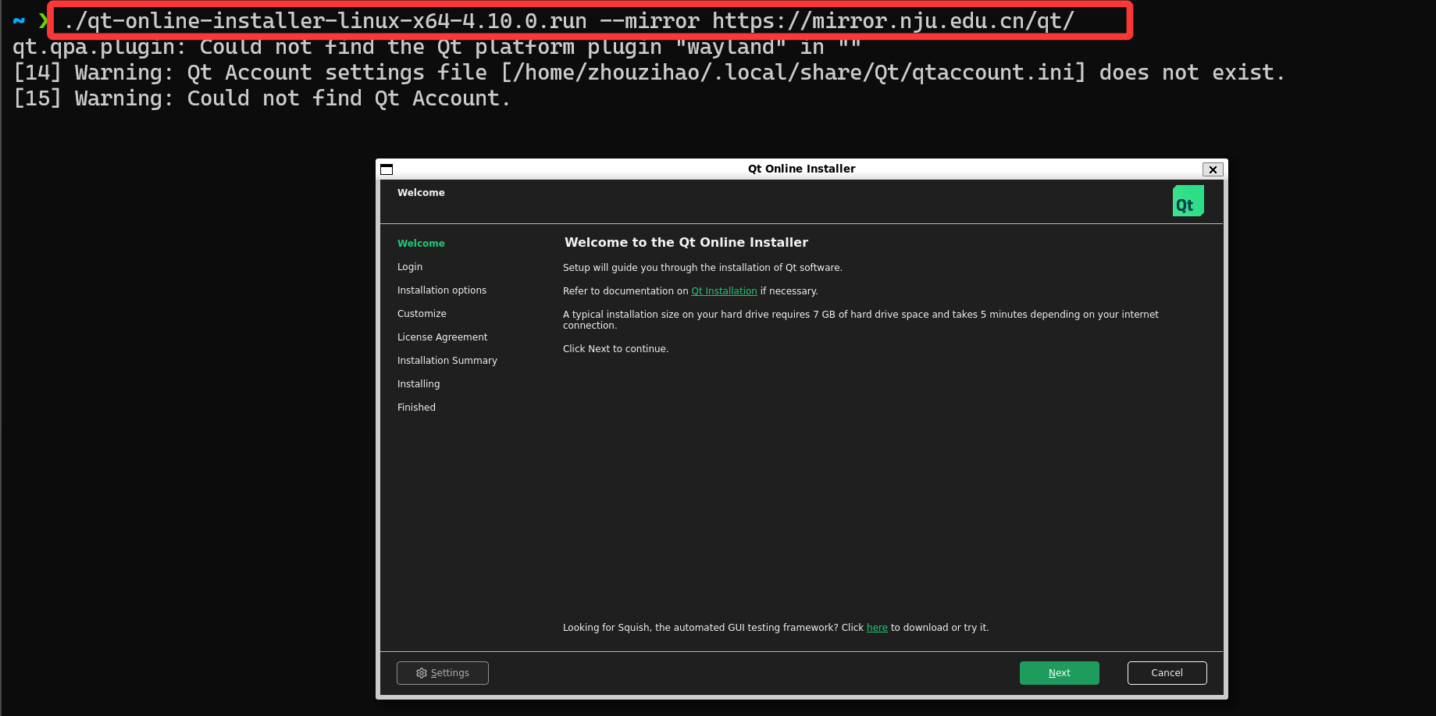
Task: Cancel the Qt installer setup
Action: (x=1167, y=673)
